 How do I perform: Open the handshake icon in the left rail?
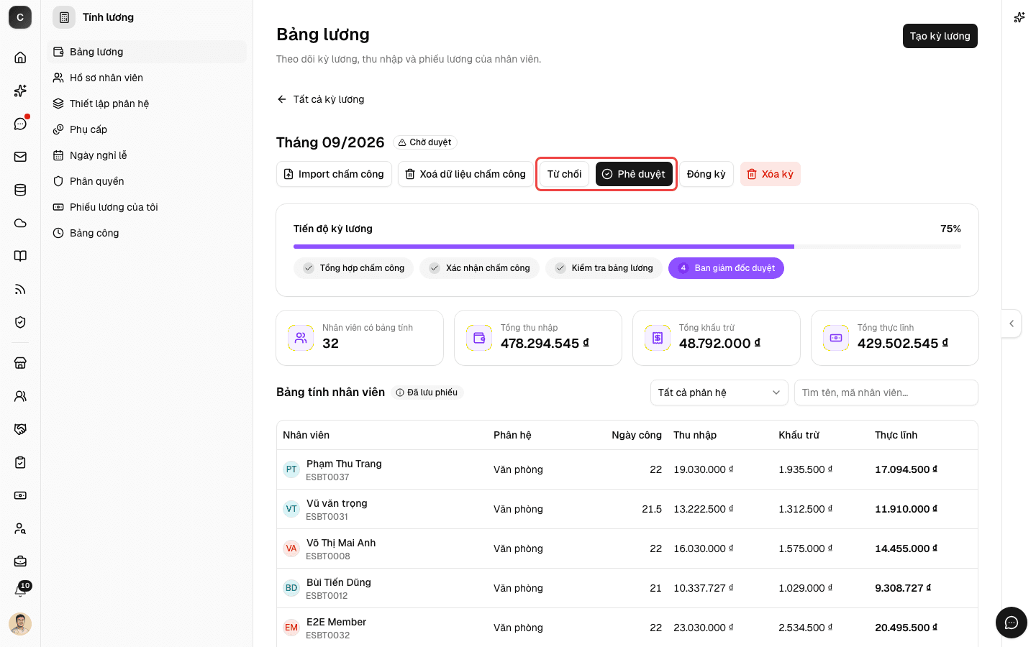click(20, 429)
